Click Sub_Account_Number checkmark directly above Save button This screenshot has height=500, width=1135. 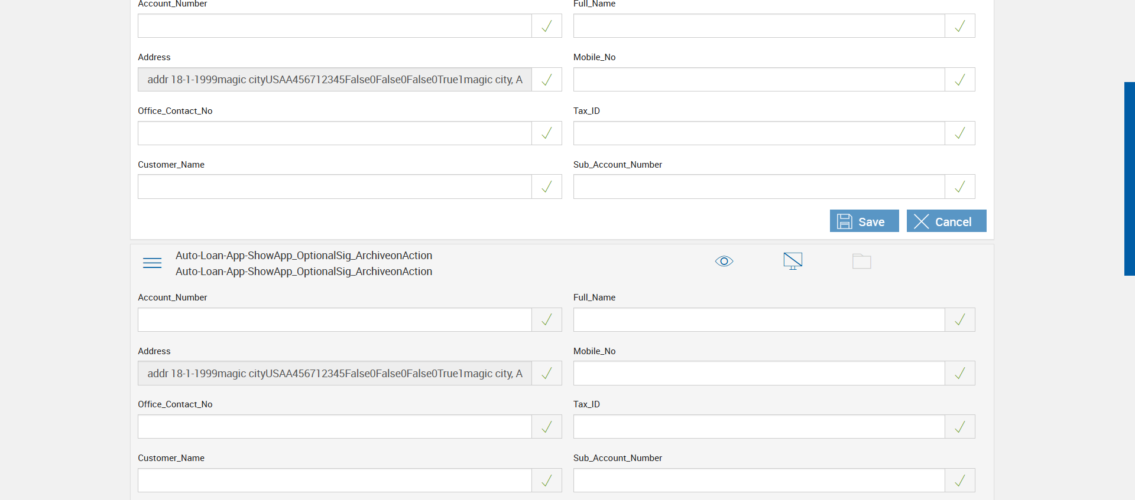pyautogui.click(x=959, y=187)
